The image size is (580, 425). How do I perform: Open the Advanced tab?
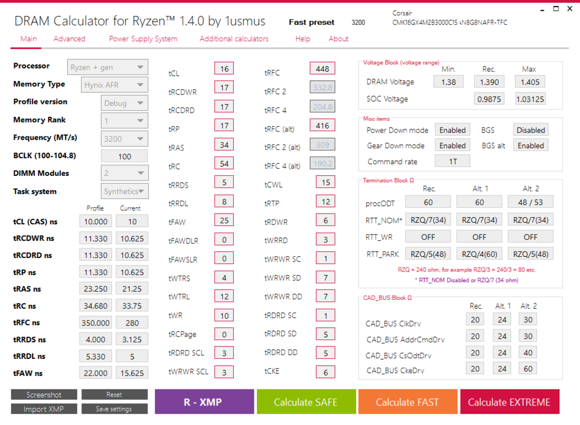pos(69,39)
